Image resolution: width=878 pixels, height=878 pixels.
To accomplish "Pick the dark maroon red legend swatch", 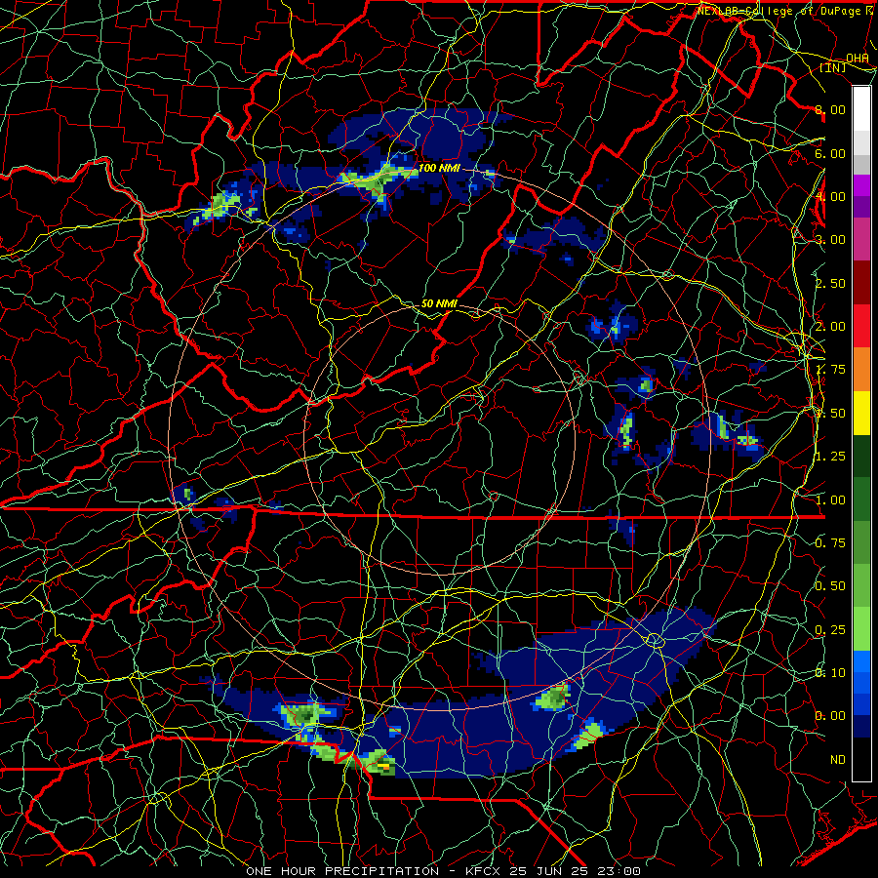I will point(861,283).
